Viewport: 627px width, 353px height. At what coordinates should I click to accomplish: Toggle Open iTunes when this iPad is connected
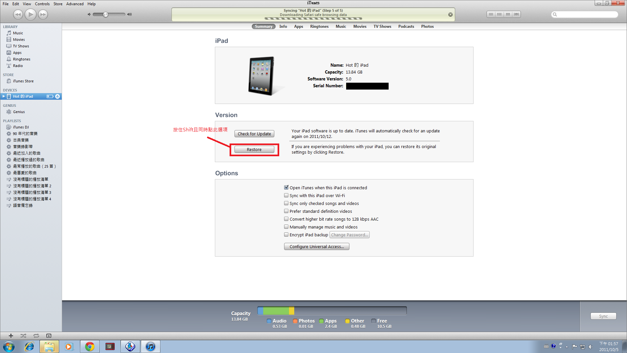coord(286,188)
